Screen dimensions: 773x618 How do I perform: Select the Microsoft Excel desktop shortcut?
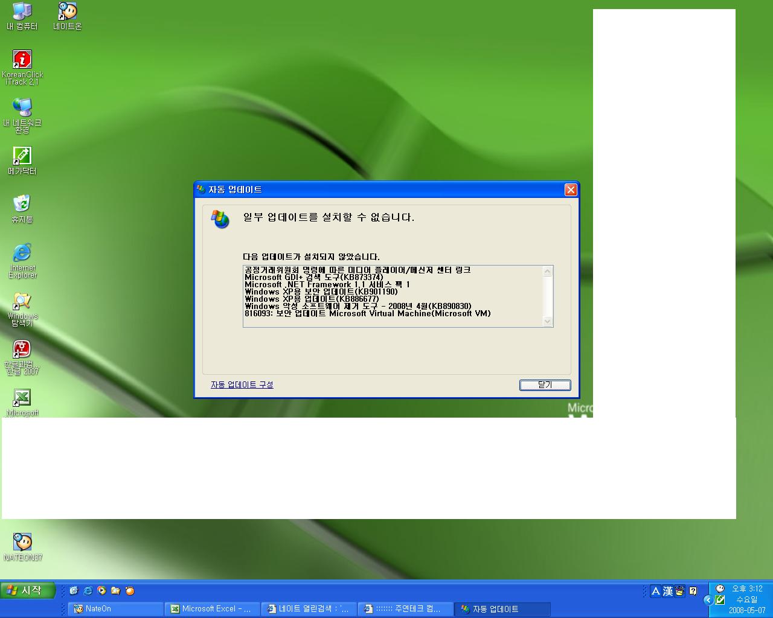(22, 403)
